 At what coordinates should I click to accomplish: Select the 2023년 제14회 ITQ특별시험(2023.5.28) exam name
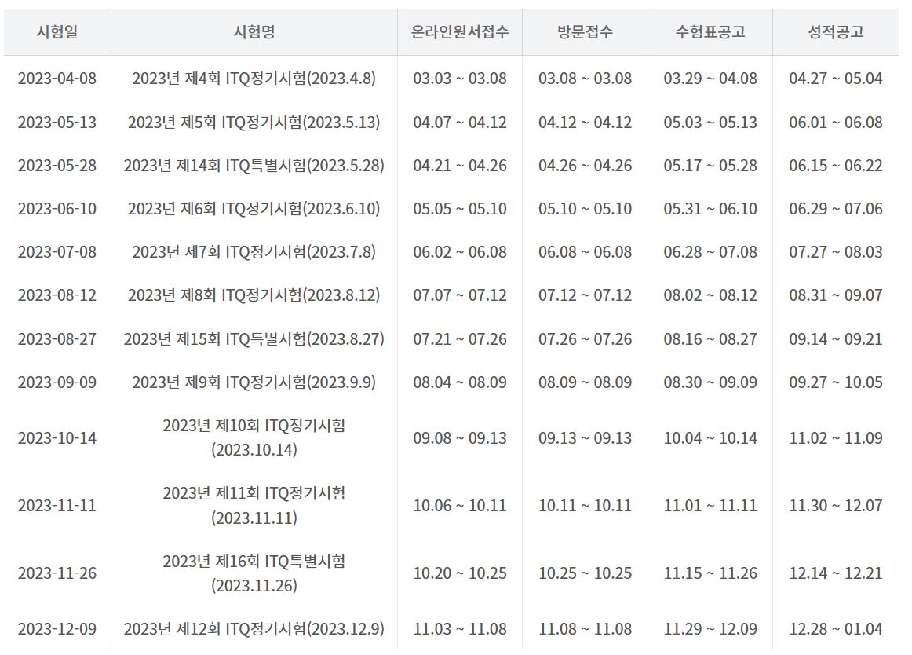click(x=254, y=166)
